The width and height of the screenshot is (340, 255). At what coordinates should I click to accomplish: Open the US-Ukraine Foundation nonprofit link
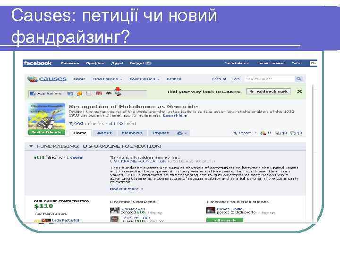[x=138, y=161]
